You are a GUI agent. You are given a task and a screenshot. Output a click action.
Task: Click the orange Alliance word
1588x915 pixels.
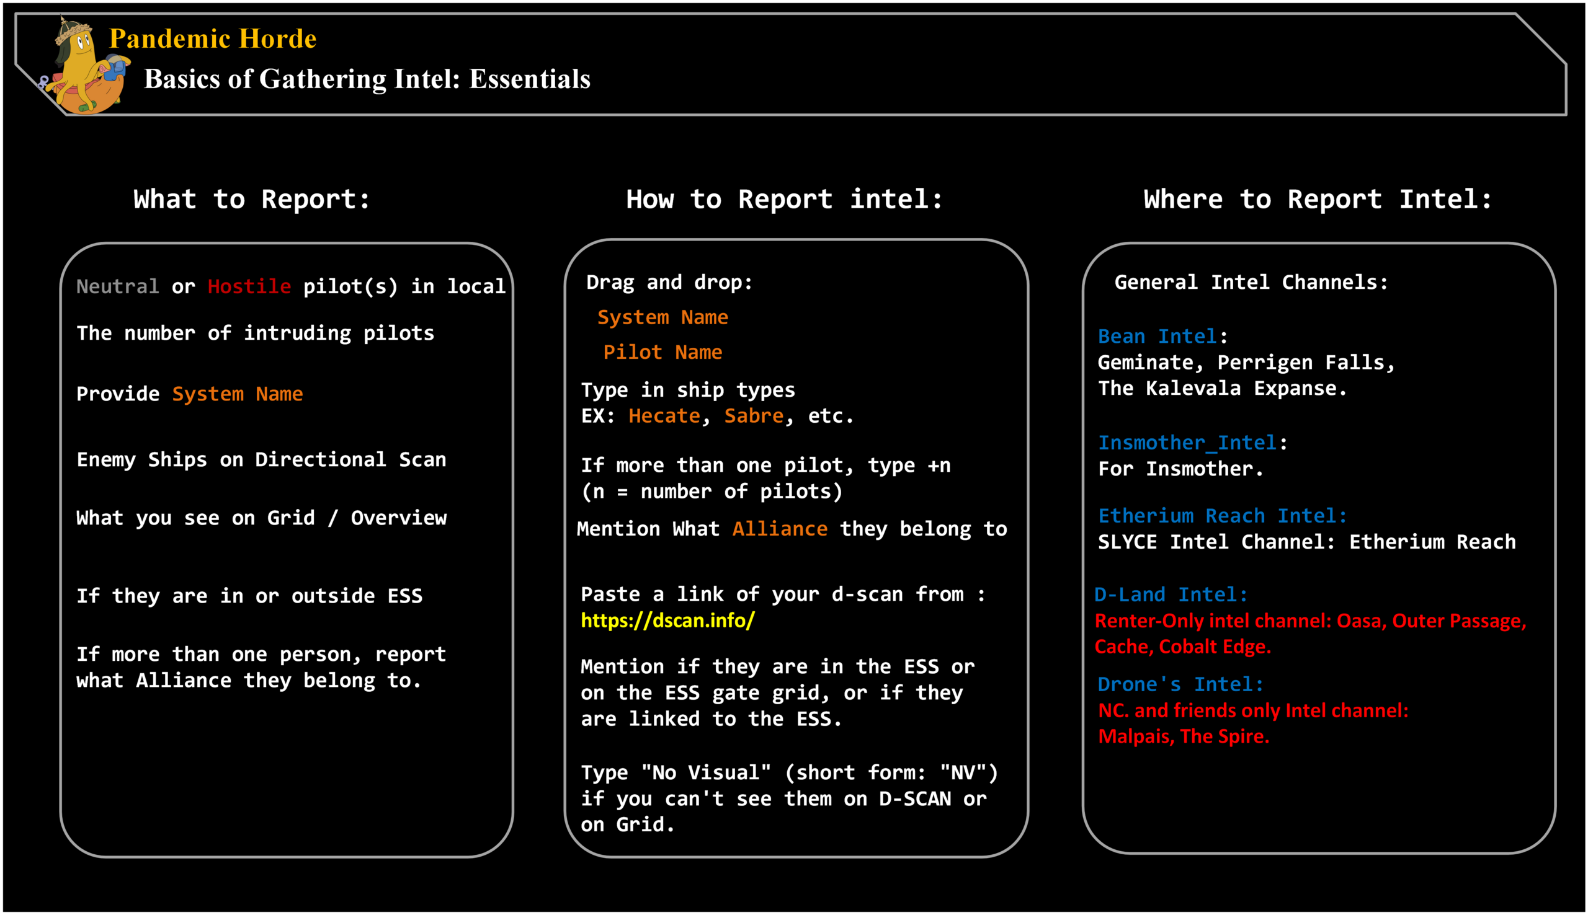point(780,529)
